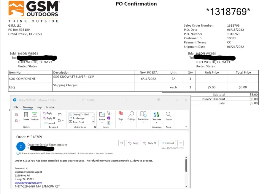Image resolution: width=267 pixels, height=194 pixels.
Task: Open the File menu
Action: tap(16, 107)
